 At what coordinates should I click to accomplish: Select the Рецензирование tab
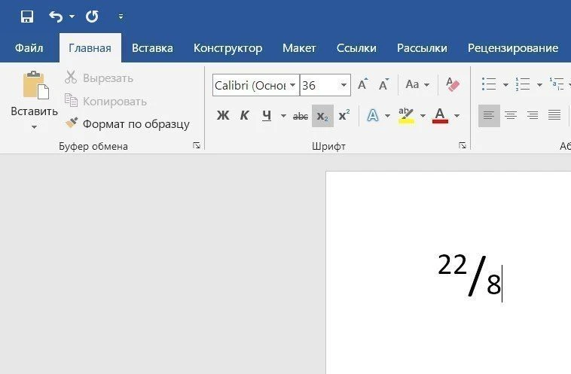tap(513, 48)
